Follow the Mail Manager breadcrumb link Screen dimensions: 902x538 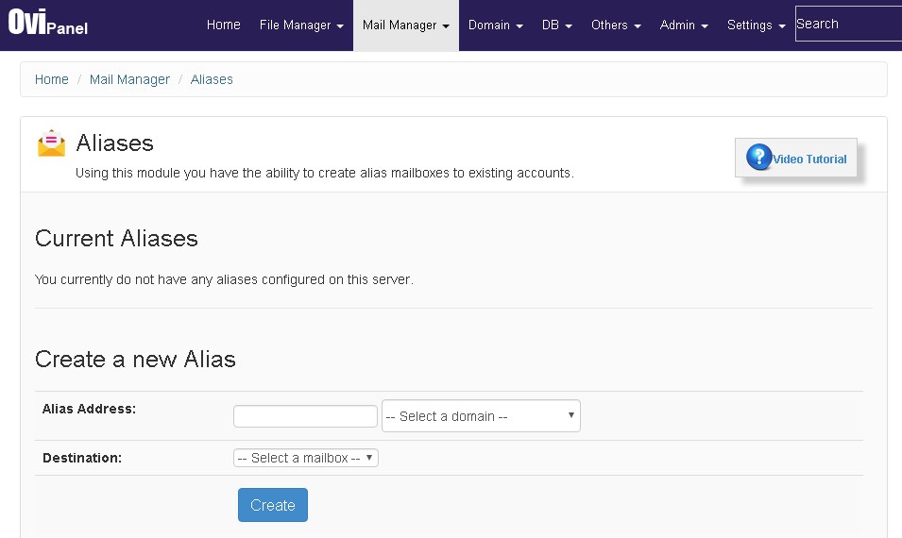129,79
